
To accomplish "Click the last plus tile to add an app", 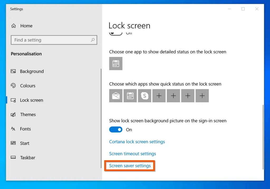I will pyautogui.click(x=202, y=96).
